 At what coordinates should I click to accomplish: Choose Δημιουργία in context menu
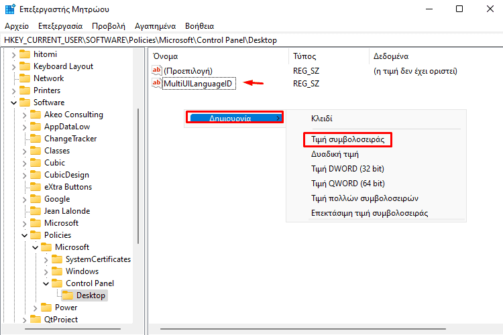(235, 118)
